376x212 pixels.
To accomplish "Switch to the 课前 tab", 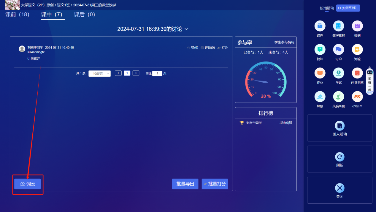I will click(17, 14).
